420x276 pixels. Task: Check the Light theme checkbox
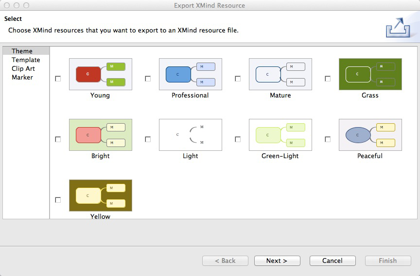pyautogui.click(x=148, y=139)
